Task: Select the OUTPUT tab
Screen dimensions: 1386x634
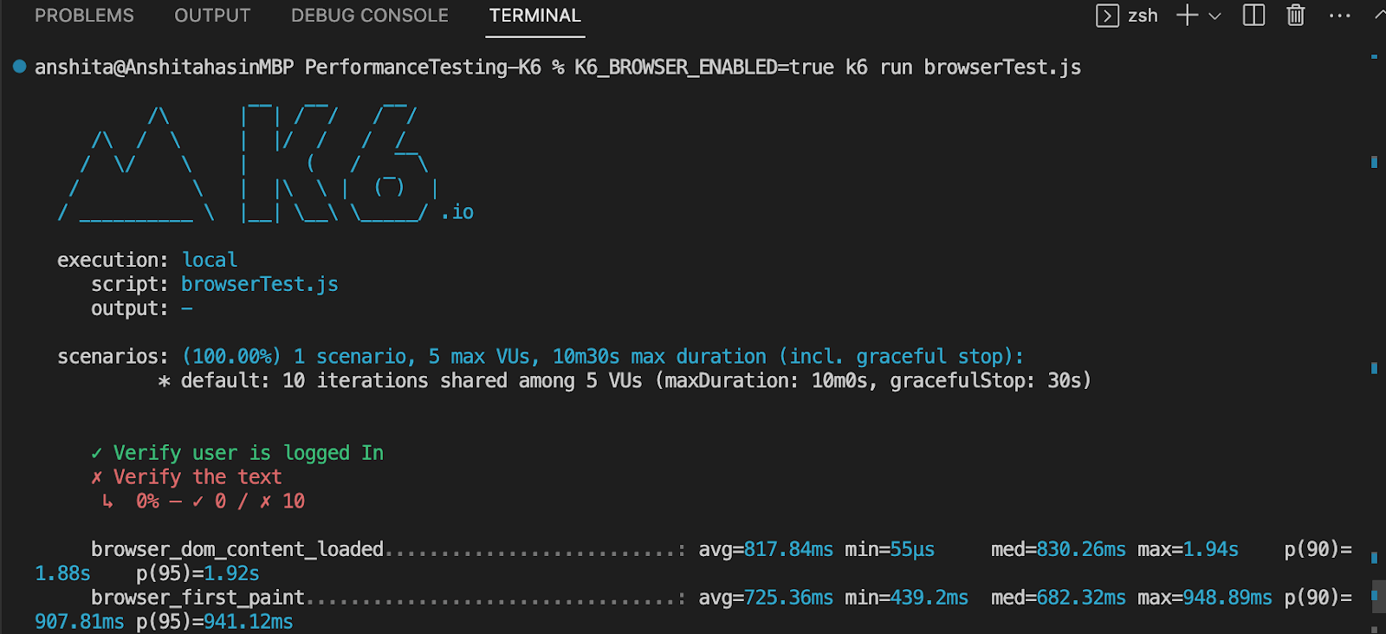Action: pyautogui.click(x=211, y=15)
